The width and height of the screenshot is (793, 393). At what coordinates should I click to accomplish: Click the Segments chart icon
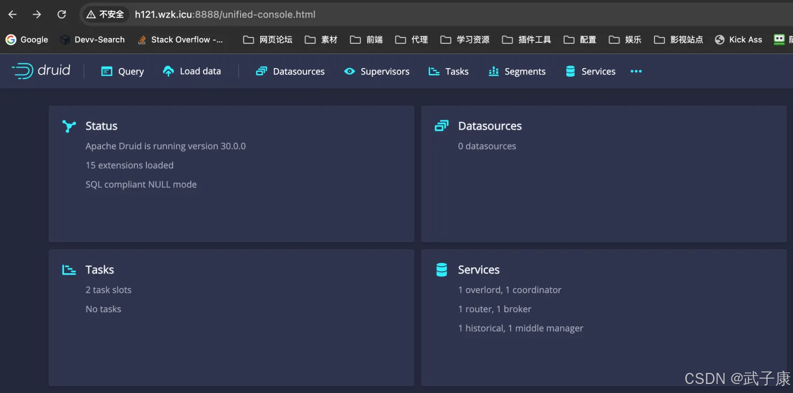pos(494,71)
